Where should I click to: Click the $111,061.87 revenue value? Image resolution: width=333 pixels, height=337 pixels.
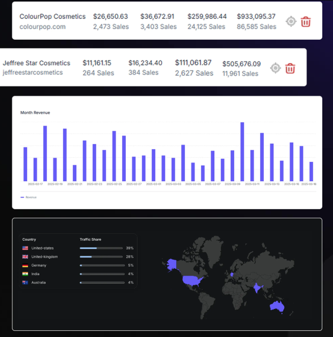coord(193,63)
